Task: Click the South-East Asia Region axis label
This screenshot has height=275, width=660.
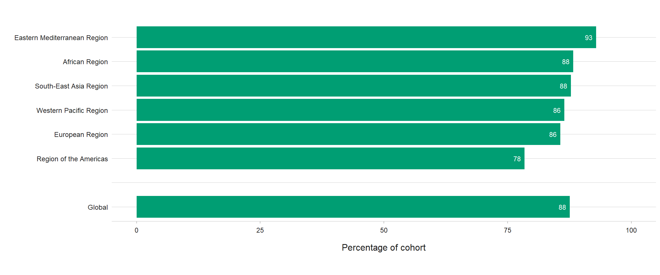Action: [71, 86]
